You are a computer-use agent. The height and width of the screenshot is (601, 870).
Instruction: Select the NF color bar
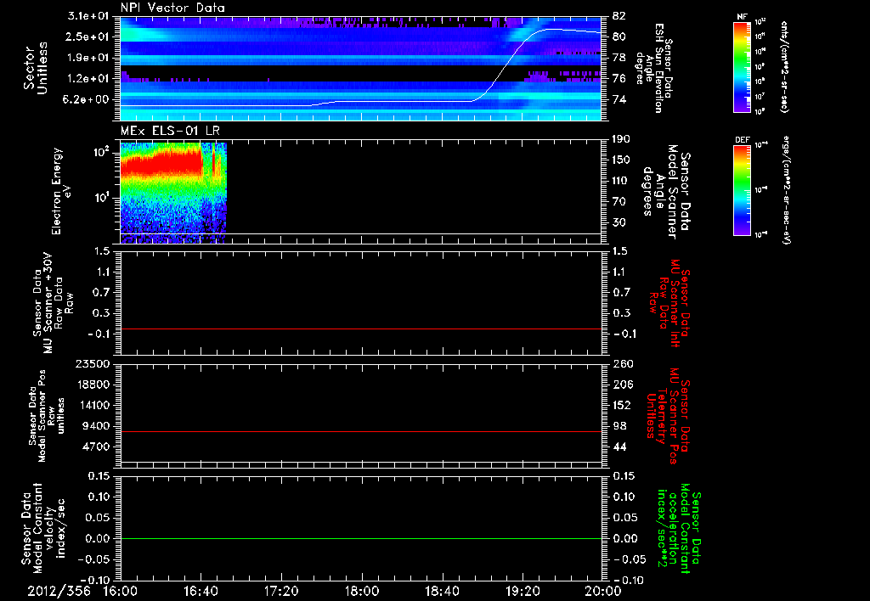[742, 66]
